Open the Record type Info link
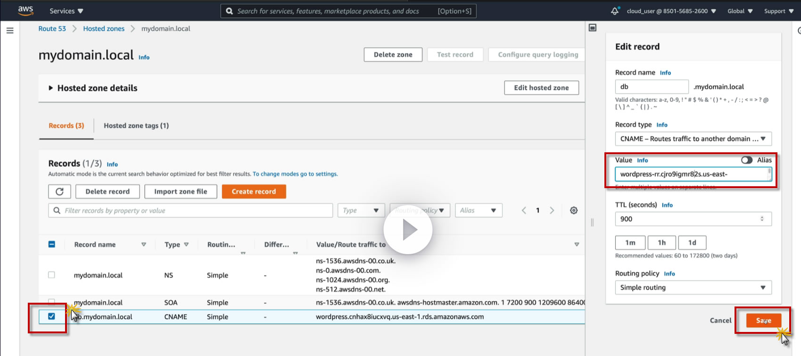This screenshot has height=356, width=801. pos(662,125)
